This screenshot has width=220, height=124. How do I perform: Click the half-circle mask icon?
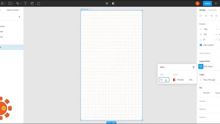point(113,3)
